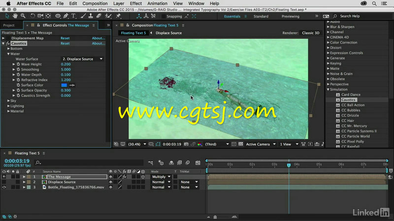Viewport: 394px width, 221px height.
Task: Switch to the Project panel tab
Action: (x=9, y=26)
